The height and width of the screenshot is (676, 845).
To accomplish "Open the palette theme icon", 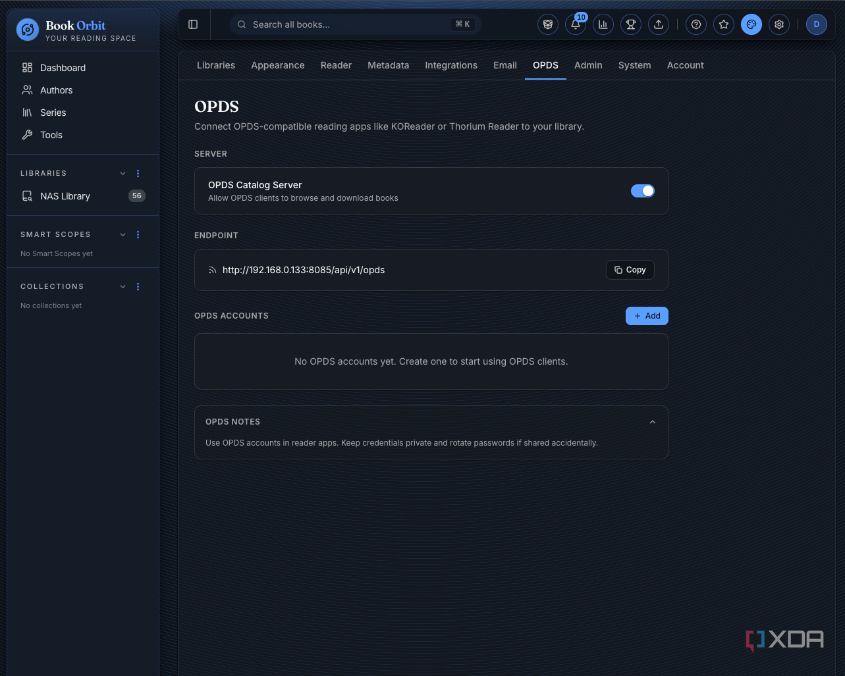I will (x=751, y=24).
